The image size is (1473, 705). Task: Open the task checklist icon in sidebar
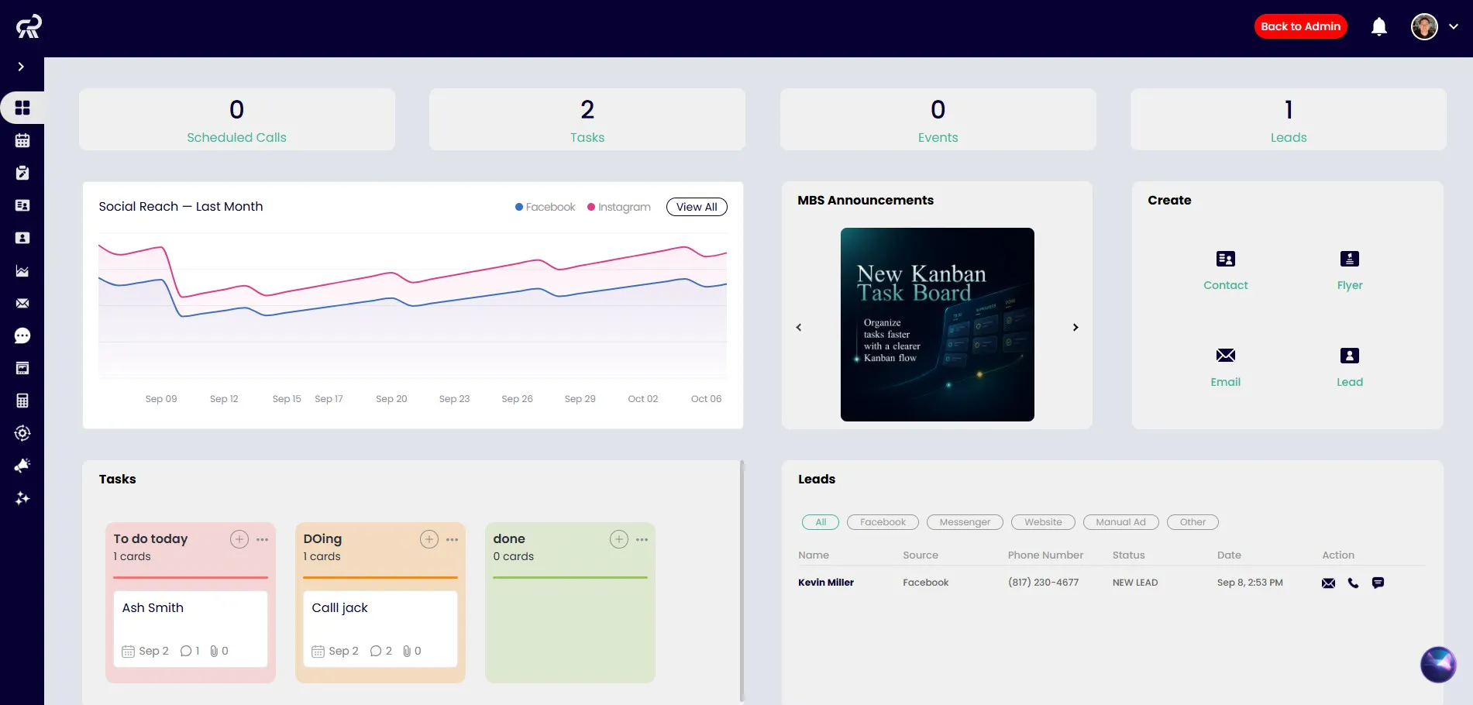[x=22, y=173]
